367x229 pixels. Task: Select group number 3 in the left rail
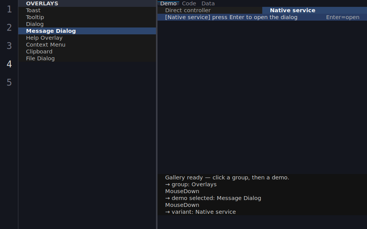point(9,45)
